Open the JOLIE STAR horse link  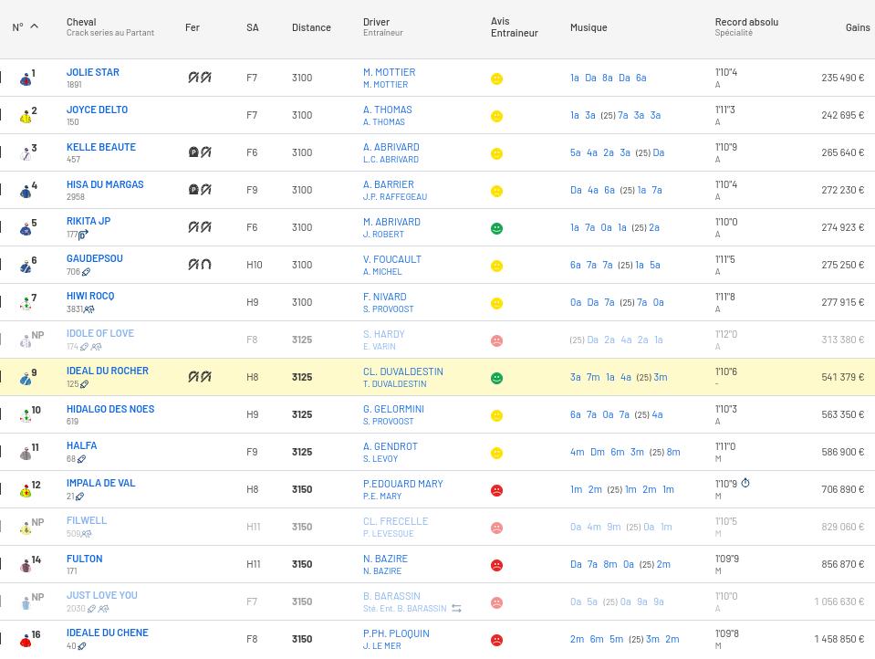[93, 72]
